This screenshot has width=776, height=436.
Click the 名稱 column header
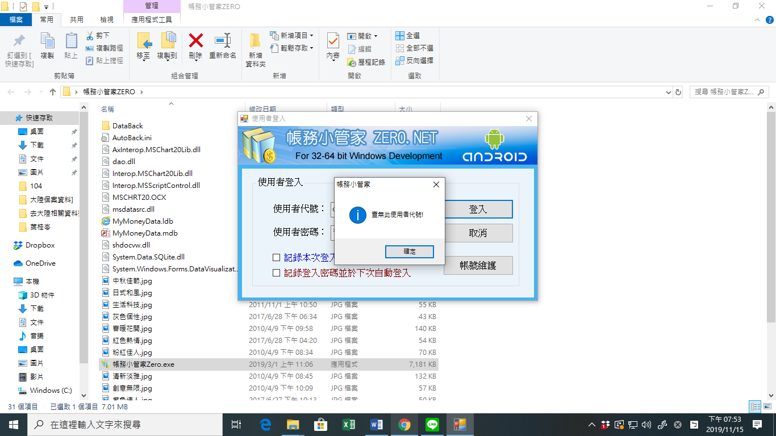(107, 109)
